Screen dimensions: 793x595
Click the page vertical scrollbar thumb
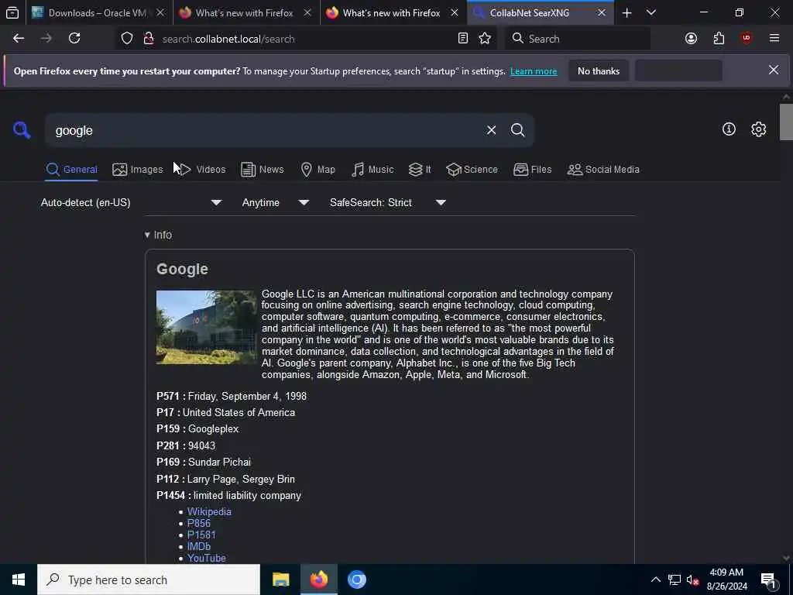click(786, 122)
